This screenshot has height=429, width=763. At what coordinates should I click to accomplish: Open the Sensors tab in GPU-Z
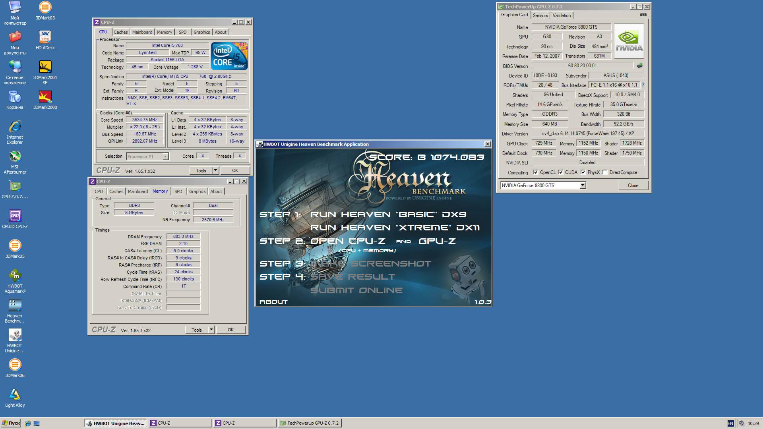click(540, 15)
